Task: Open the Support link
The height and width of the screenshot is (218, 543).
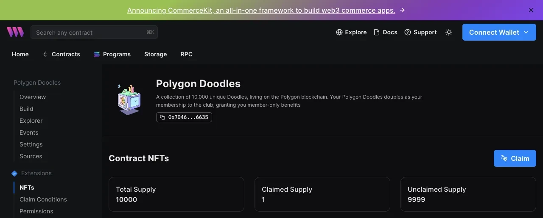Action: (x=420, y=32)
